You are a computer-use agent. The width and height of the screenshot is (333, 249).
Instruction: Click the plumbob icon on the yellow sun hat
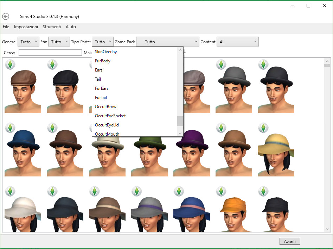pyautogui.click(x=263, y=128)
